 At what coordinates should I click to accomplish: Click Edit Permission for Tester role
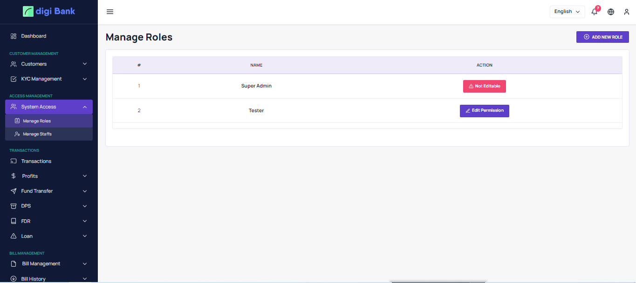click(x=484, y=111)
